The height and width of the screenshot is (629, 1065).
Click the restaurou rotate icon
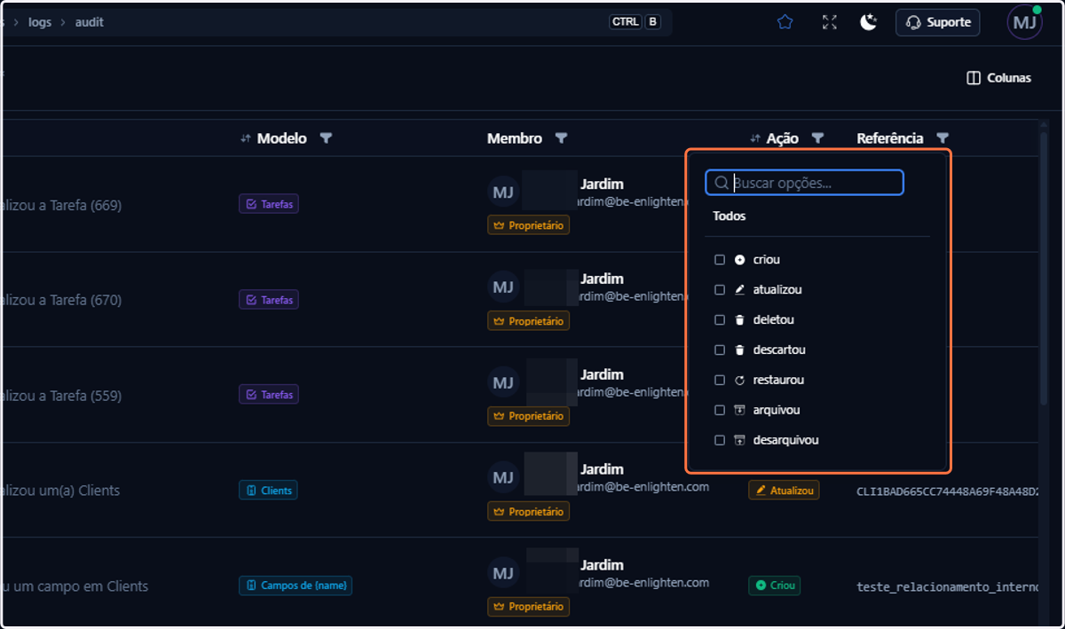click(x=740, y=381)
